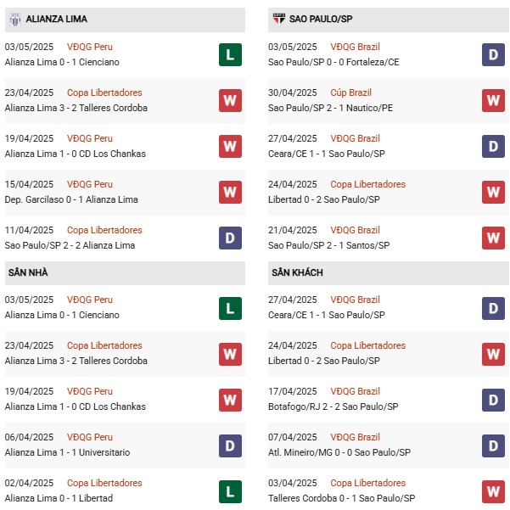Click D badge for Botafogo/RJ 2 - 2 Sao Paulo/SP
This screenshot has width=510, height=510.
coord(494,400)
